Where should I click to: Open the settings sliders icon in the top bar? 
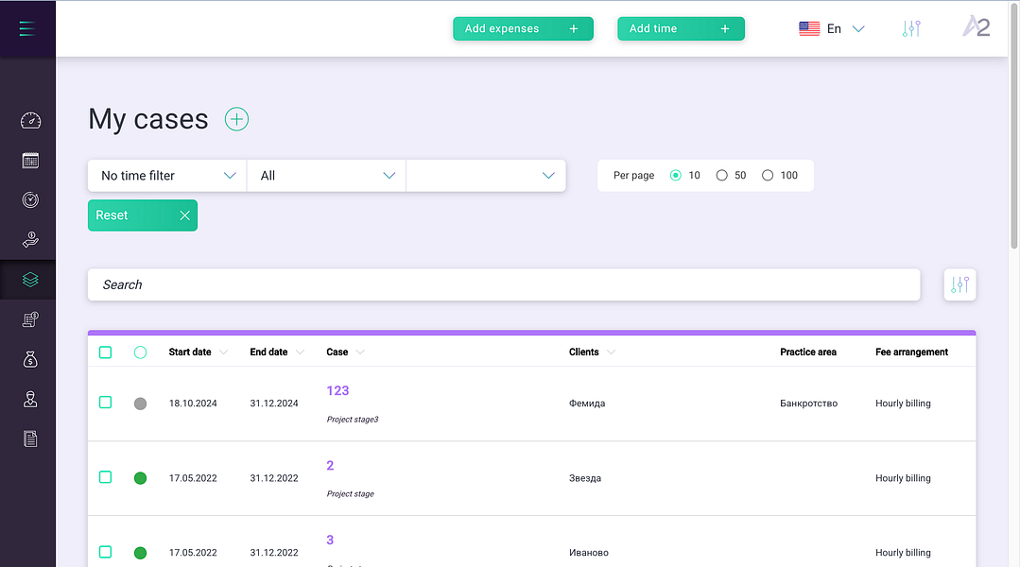[x=911, y=28]
